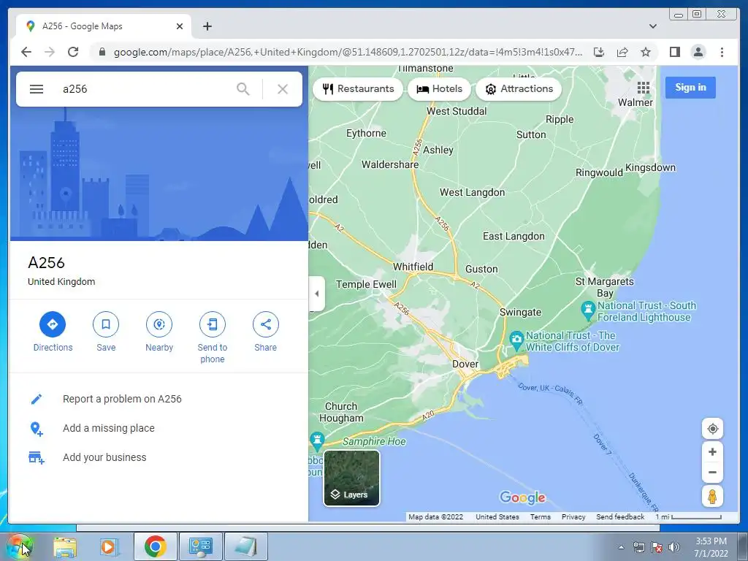Click the Sign in button
Screen dimensions: 748x561
pyautogui.click(x=690, y=88)
